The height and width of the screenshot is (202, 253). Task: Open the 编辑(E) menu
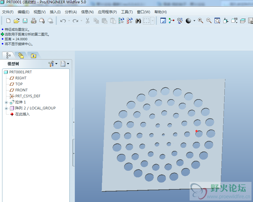pyautogui.click(x=23, y=12)
